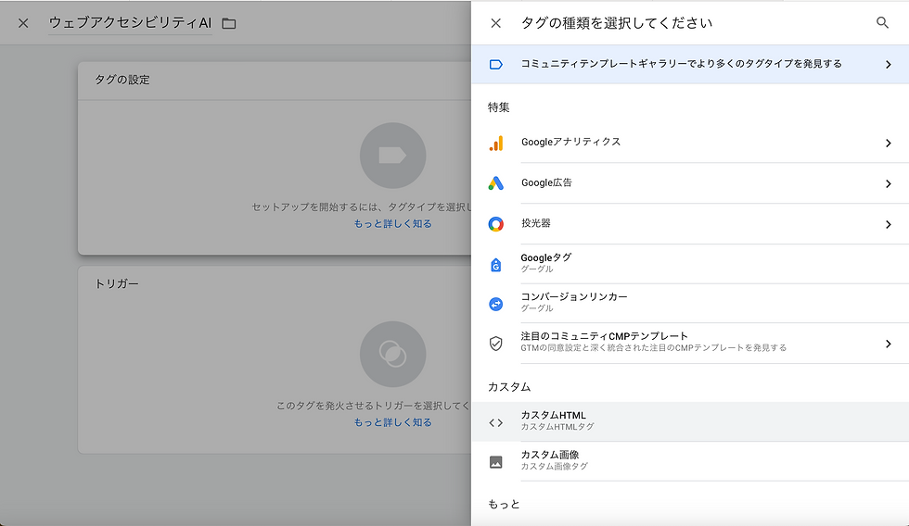Click the Floodlight circular logo icon

point(495,224)
